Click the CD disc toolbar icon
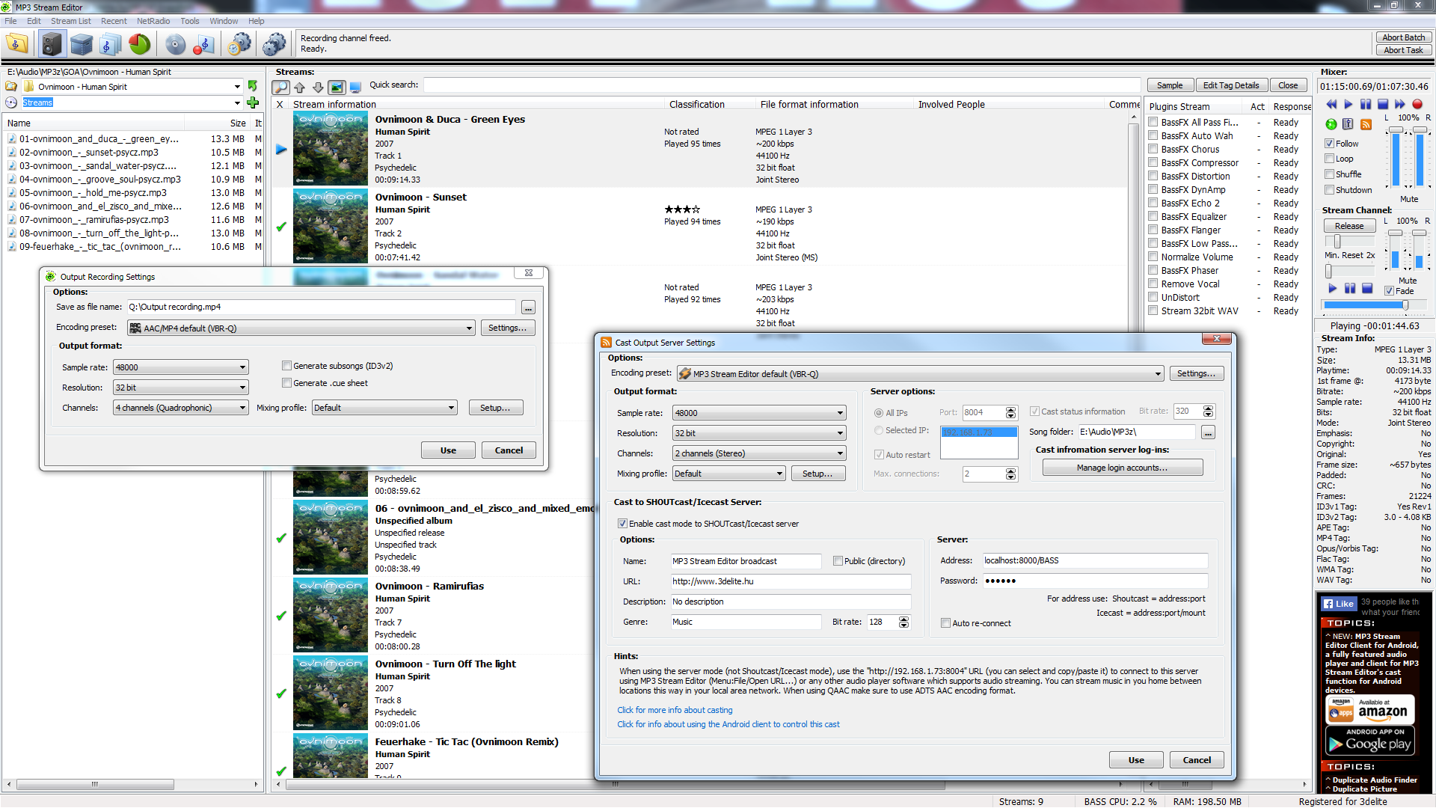 click(174, 43)
